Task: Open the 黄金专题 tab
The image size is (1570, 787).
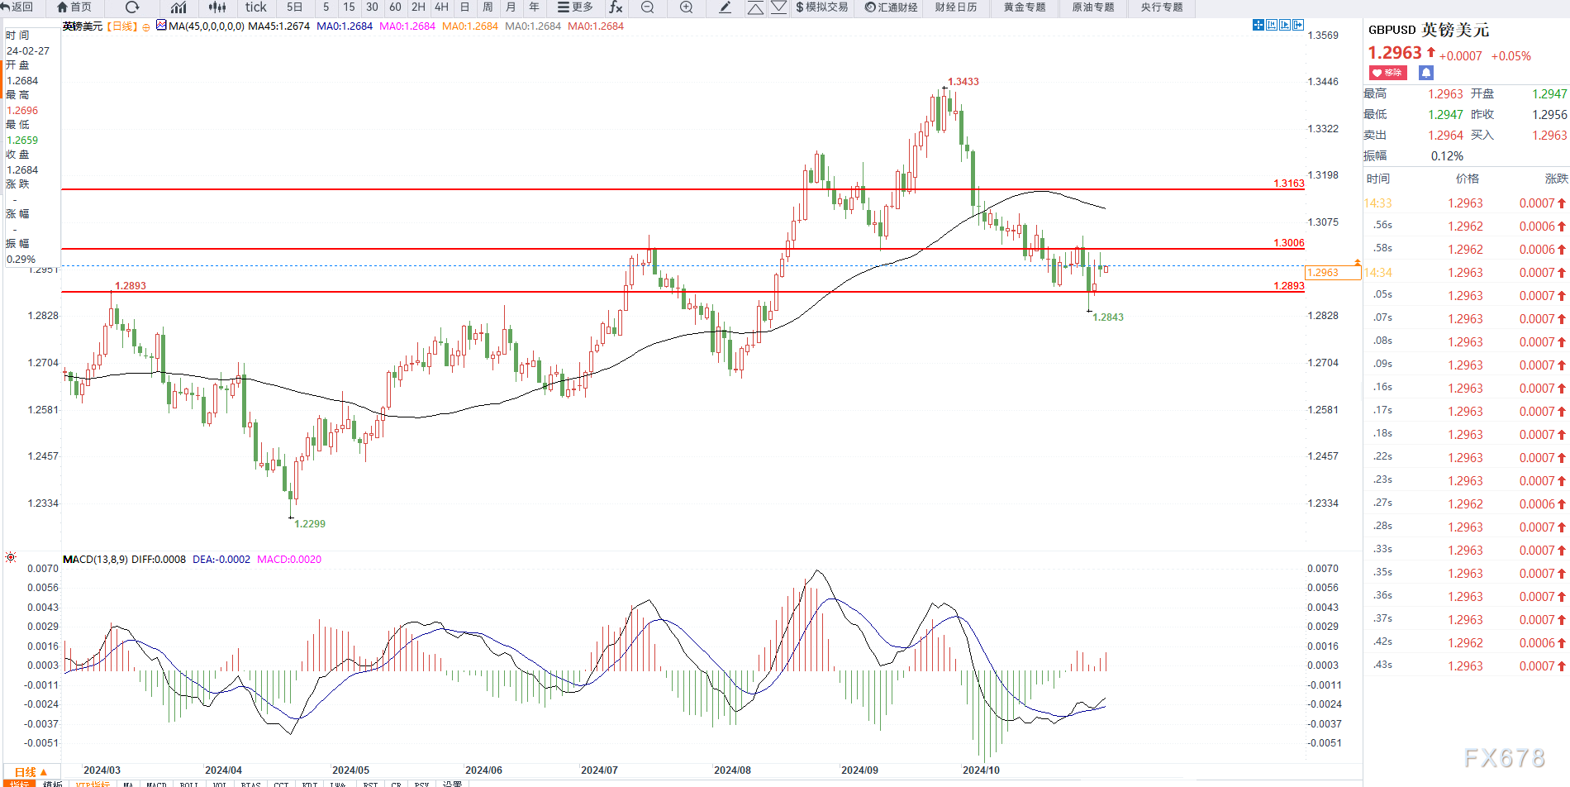Action: click(1025, 7)
